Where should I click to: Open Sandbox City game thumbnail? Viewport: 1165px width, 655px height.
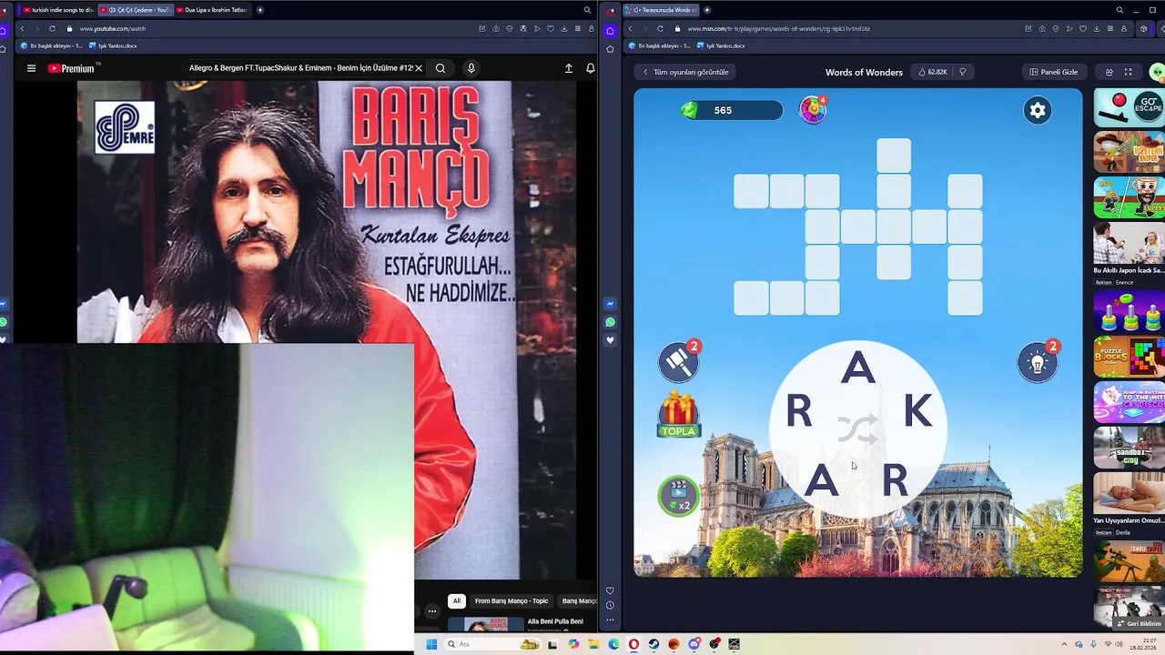click(x=1129, y=448)
